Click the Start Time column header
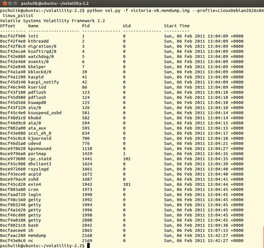Screen dimensions: 264x248 177,26
